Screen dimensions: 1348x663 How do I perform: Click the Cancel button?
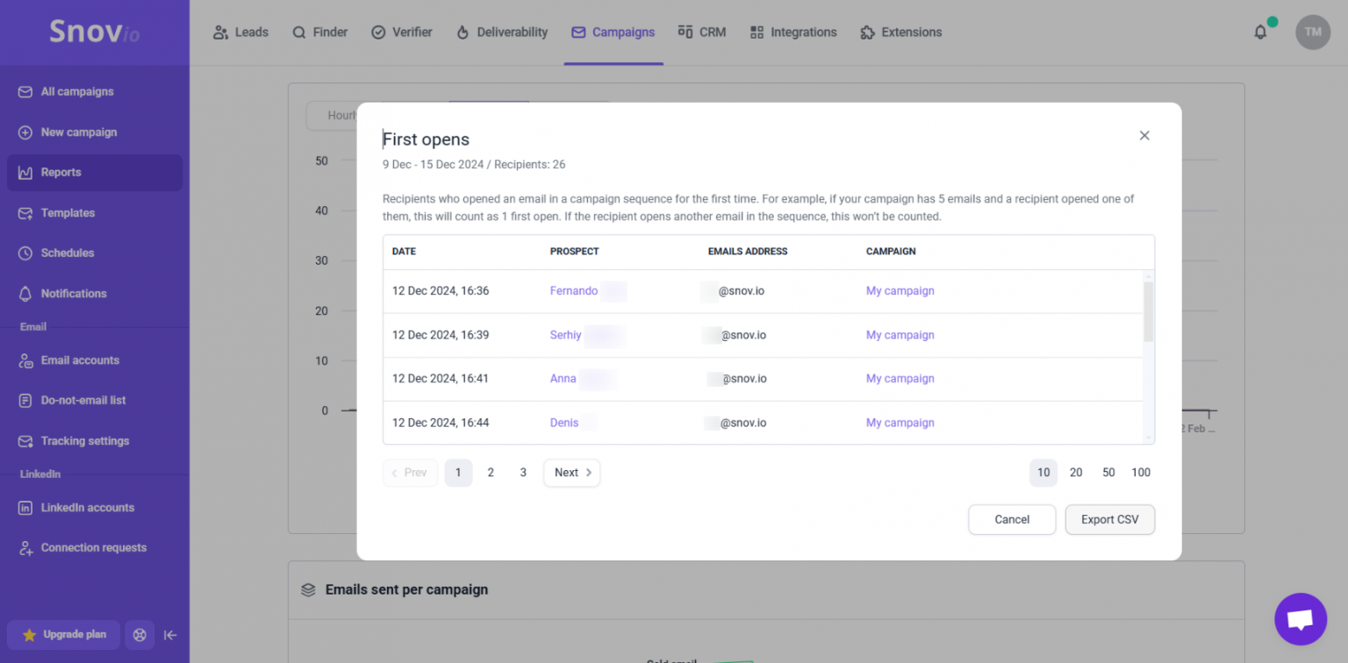[x=1012, y=520]
